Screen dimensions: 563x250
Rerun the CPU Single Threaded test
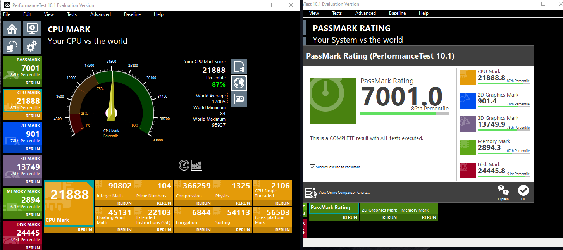[282, 203]
